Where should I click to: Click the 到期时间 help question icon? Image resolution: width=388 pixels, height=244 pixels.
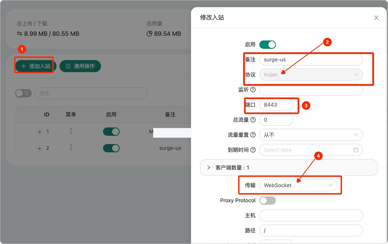253,150
